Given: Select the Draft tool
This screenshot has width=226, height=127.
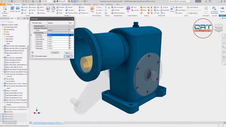Looking at the screenshot, I should (x=59, y=13).
